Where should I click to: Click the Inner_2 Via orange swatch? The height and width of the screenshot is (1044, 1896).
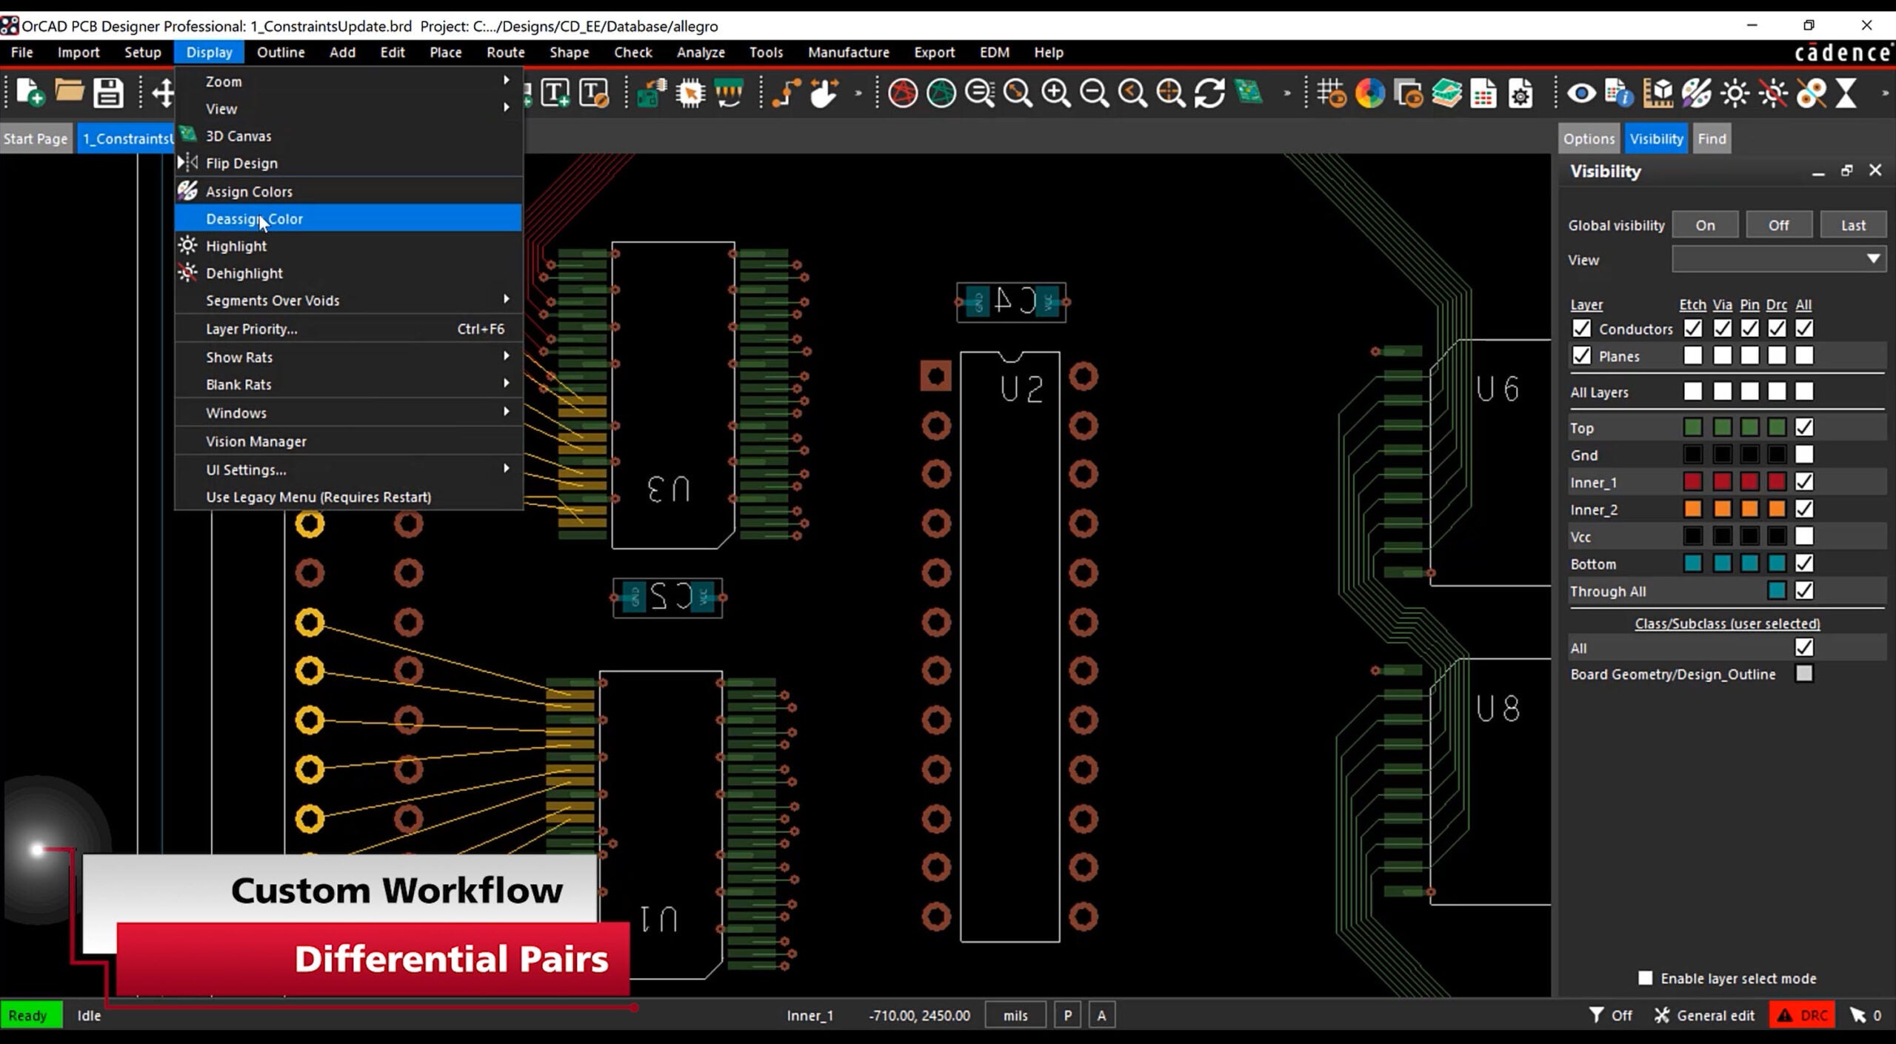[x=1722, y=509]
